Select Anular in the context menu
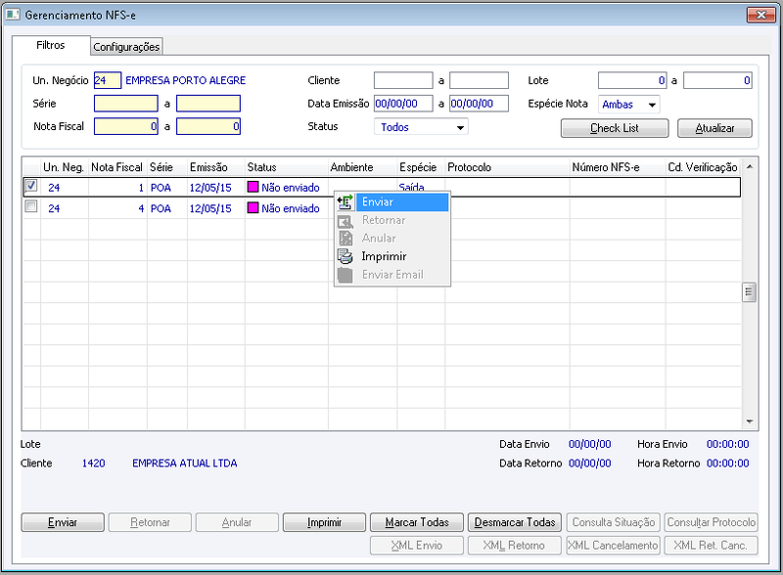The height and width of the screenshot is (575, 783). (392, 239)
